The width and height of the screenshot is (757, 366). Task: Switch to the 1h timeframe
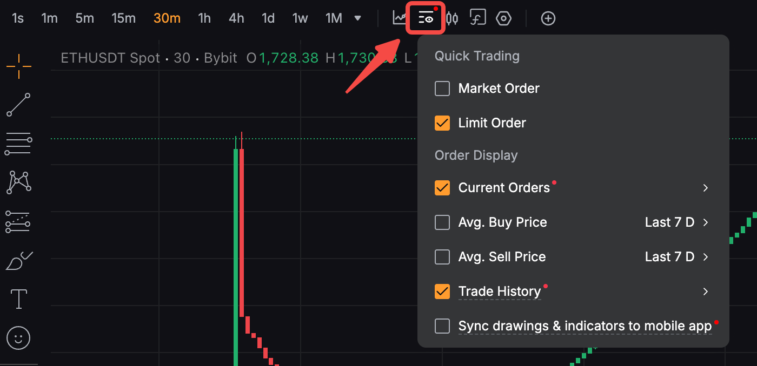pyautogui.click(x=204, y=18)
